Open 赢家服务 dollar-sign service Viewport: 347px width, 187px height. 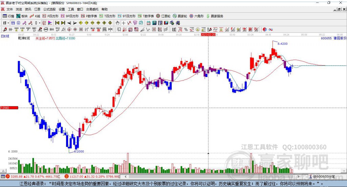point(215,16)
